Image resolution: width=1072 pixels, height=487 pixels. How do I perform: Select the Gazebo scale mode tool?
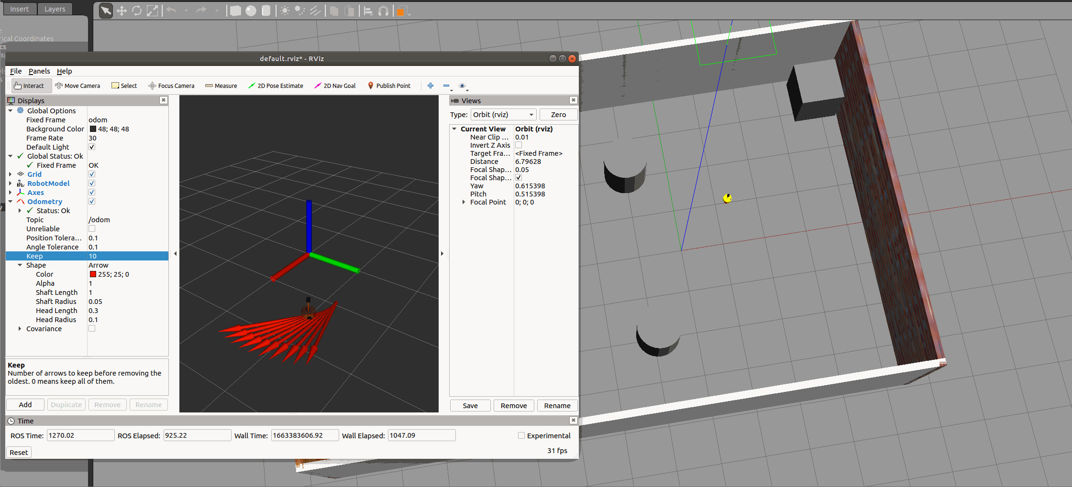(x=152, y=11)
